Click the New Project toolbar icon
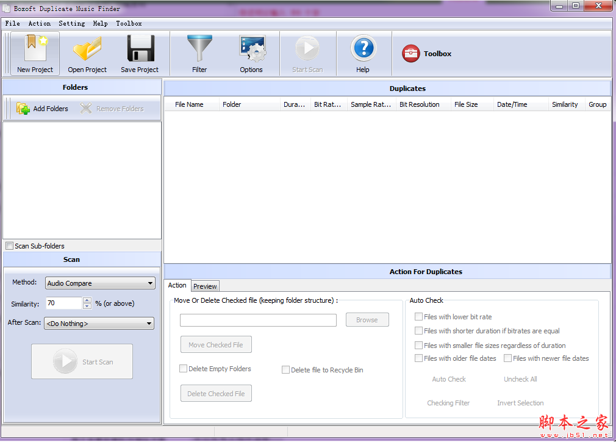This screenshot has width=616, height=442. 35,49
